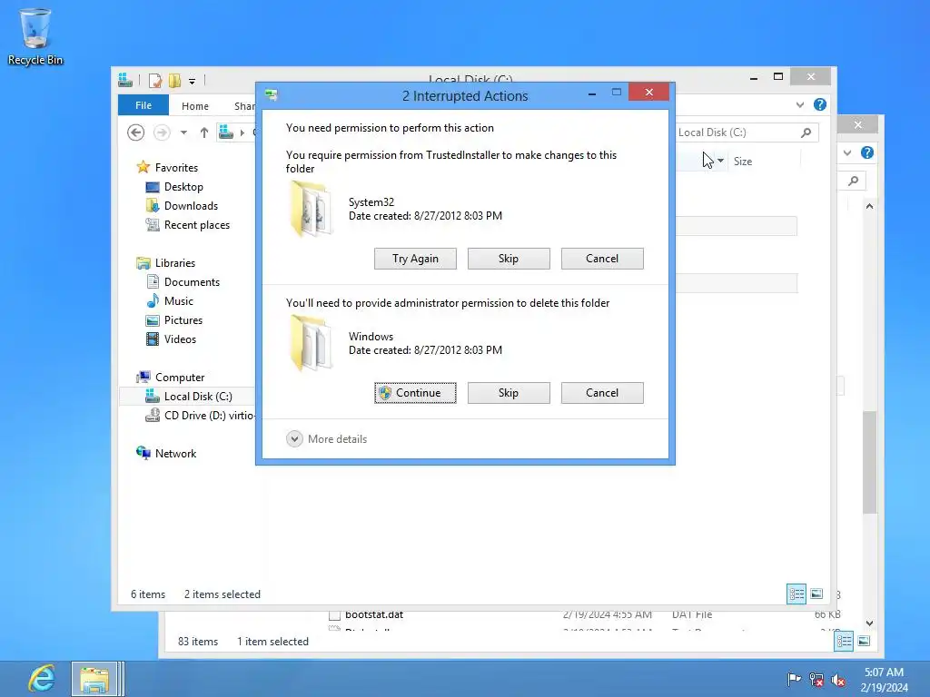This screenshot has width=930, height=697.
Task: Click the up arrow of back window scrollbar
Action: 869,206
